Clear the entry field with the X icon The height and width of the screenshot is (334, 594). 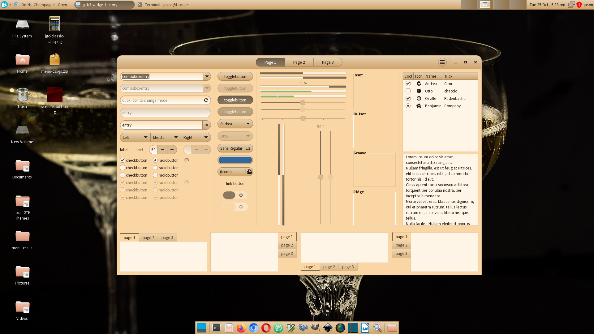207,125
